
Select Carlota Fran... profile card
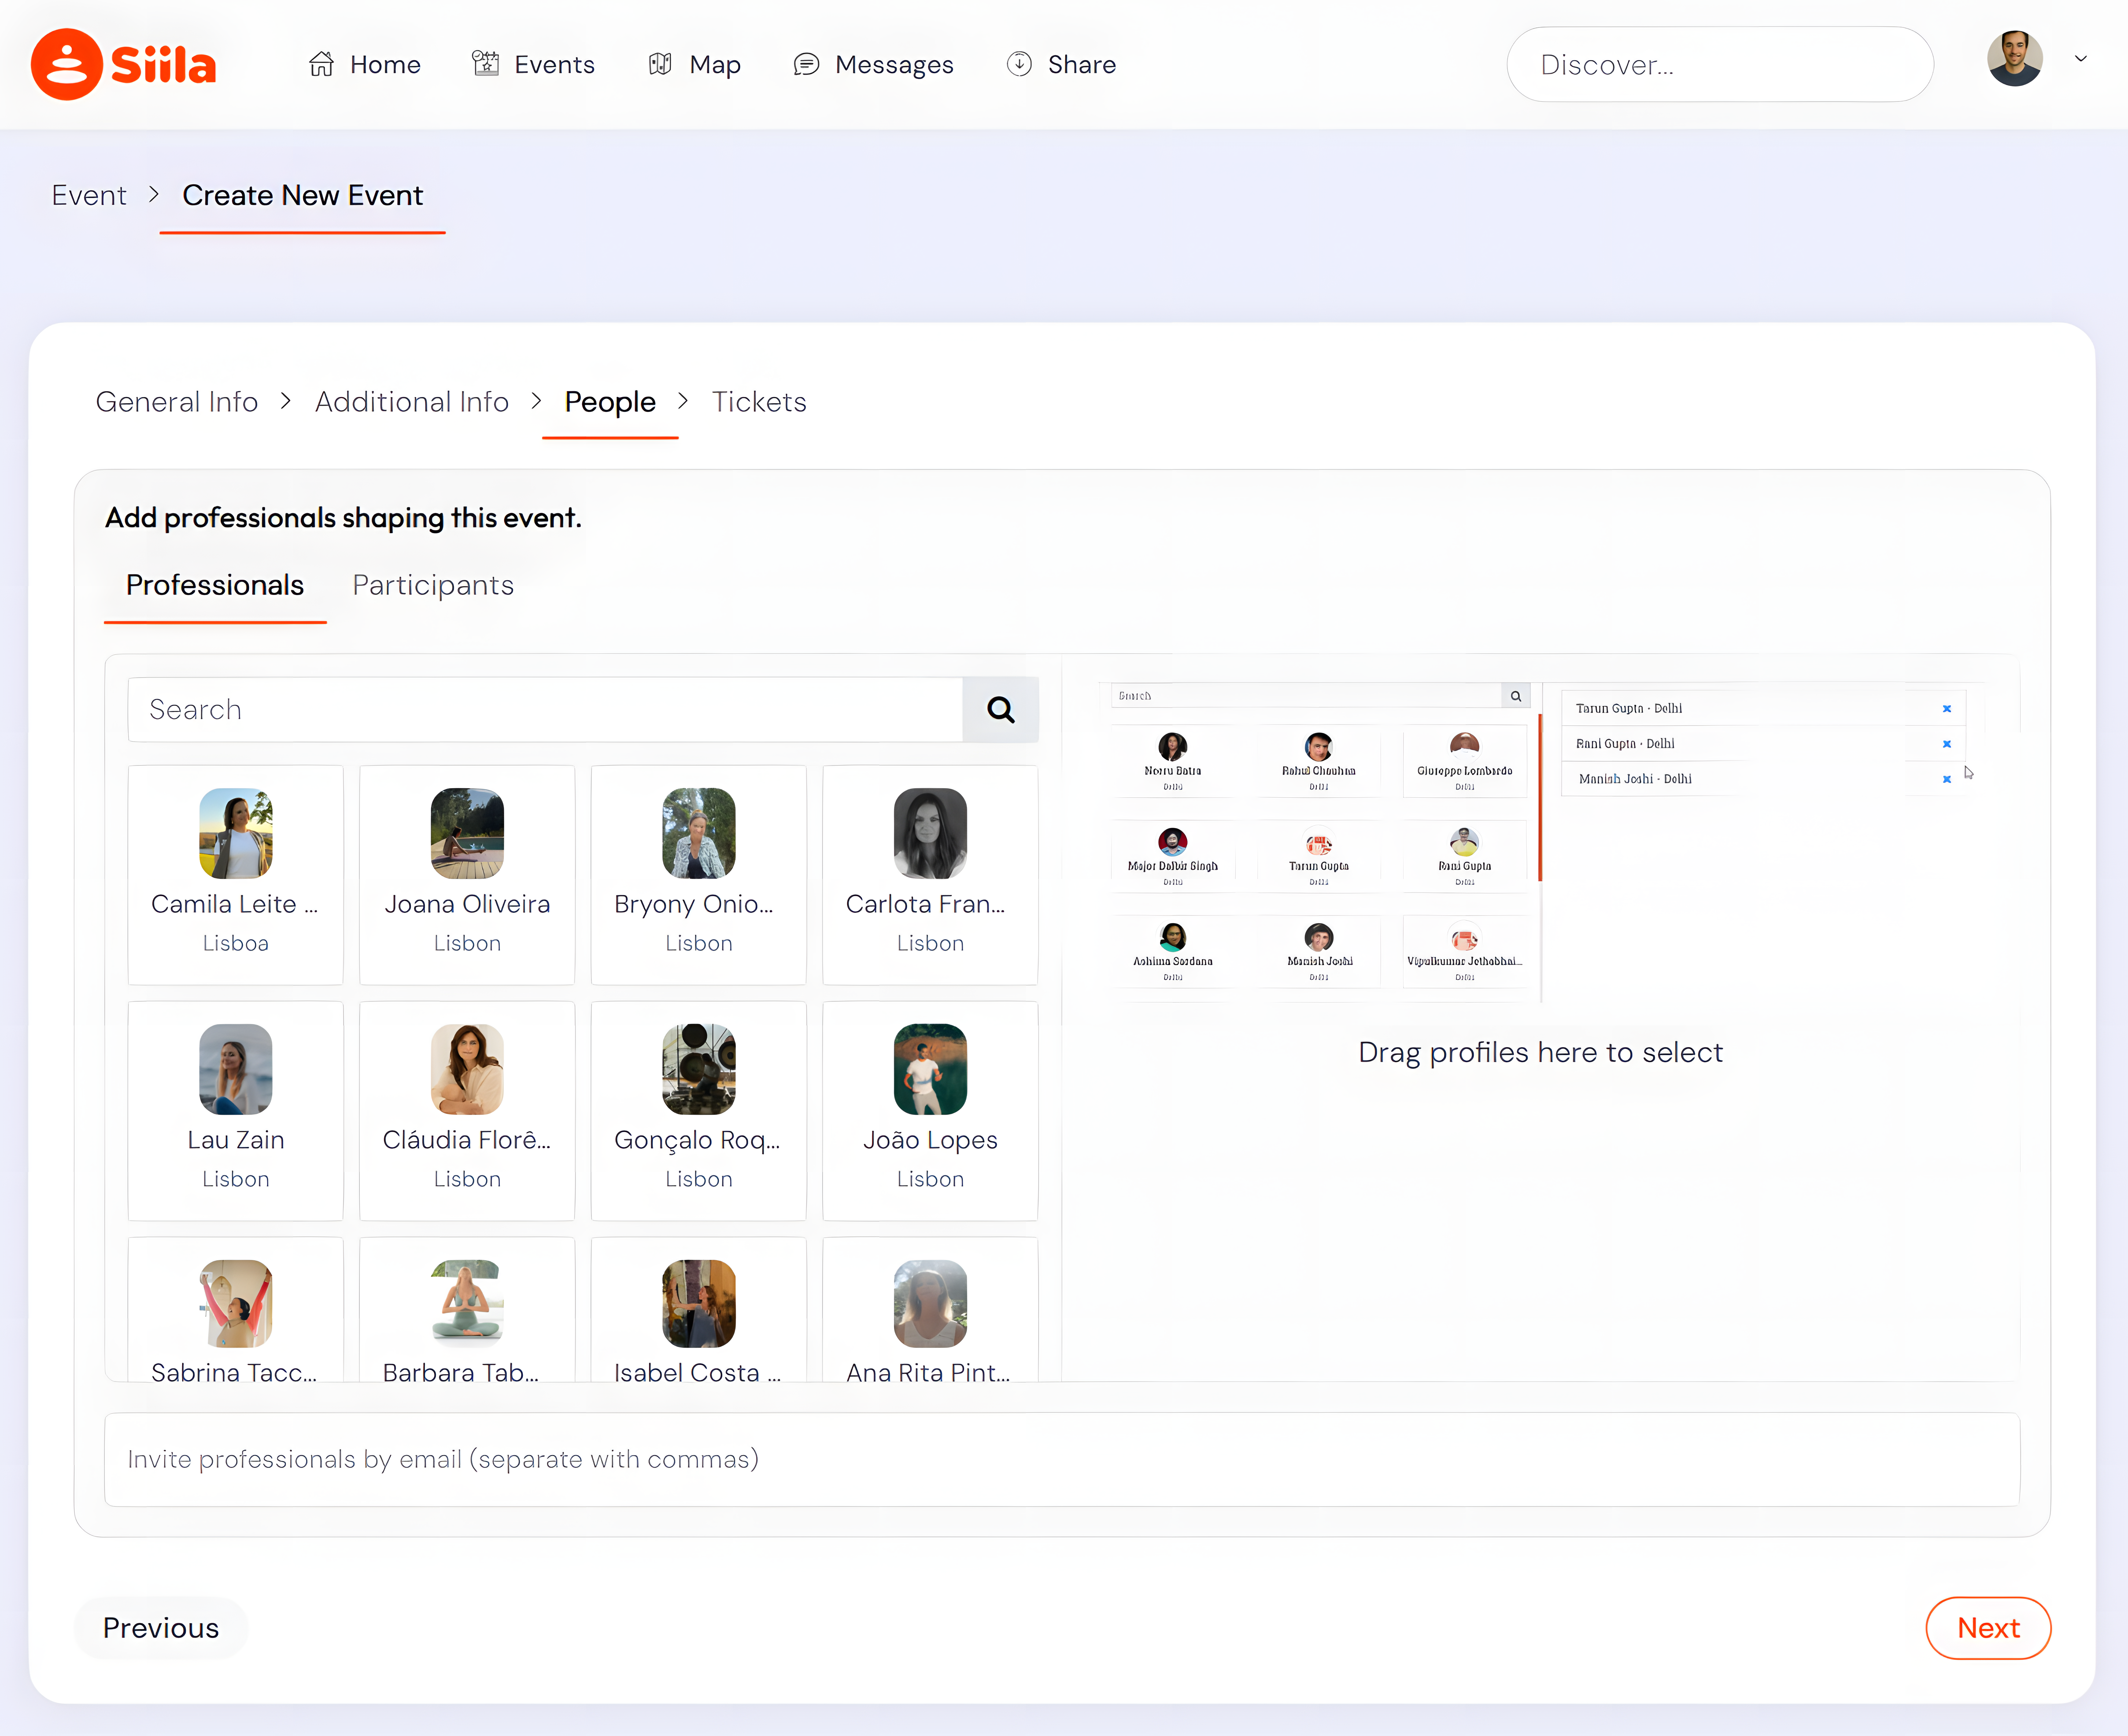tap(930, 875)
